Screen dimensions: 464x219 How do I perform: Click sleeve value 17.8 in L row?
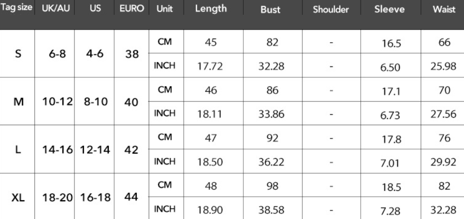click(391, 139)
